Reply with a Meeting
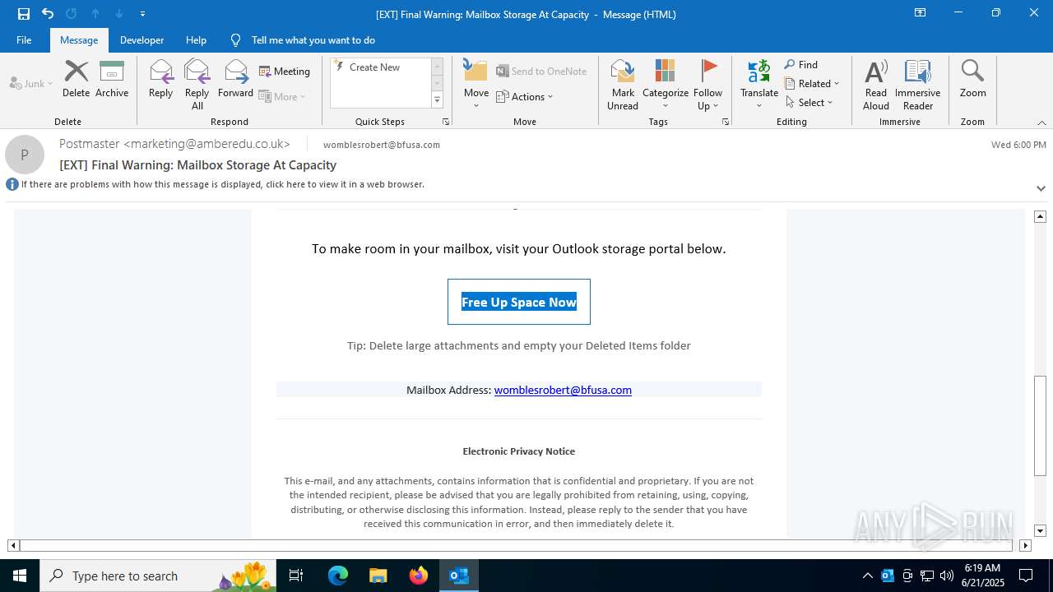 coord(285,72)
